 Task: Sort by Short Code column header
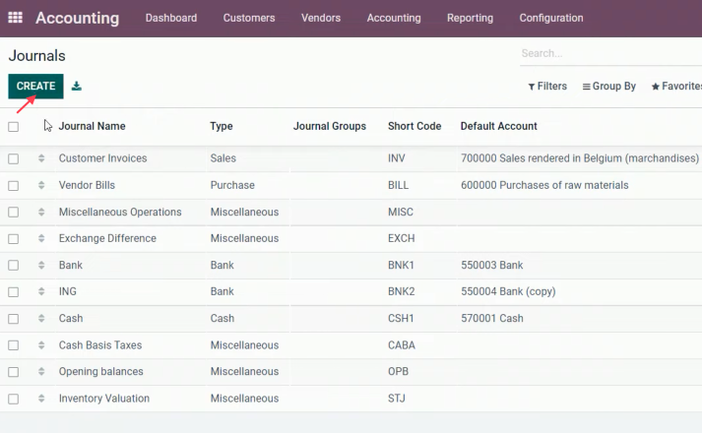click(415, 126)
